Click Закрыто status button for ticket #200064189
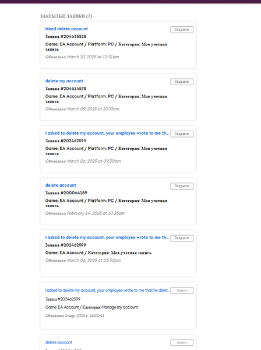The height and width of the screenshot is (350, 261). [x=182, y=186]
